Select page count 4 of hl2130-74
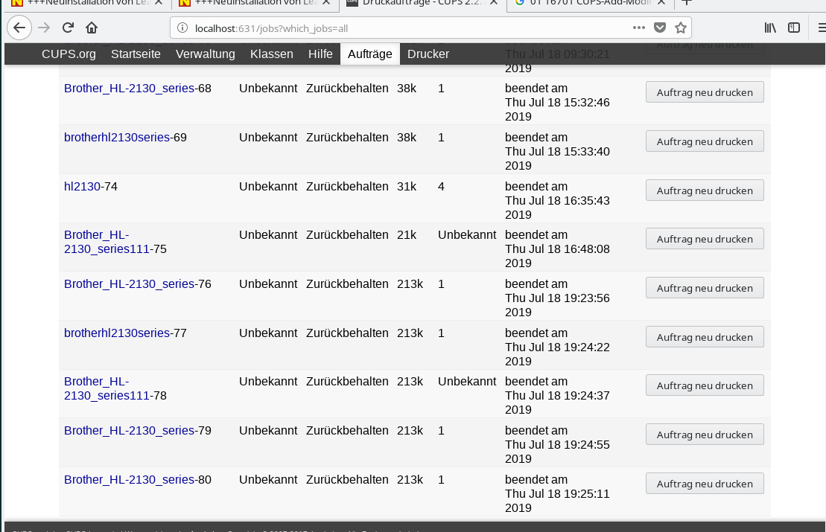826x532 pixels. [x=441, y=186]
